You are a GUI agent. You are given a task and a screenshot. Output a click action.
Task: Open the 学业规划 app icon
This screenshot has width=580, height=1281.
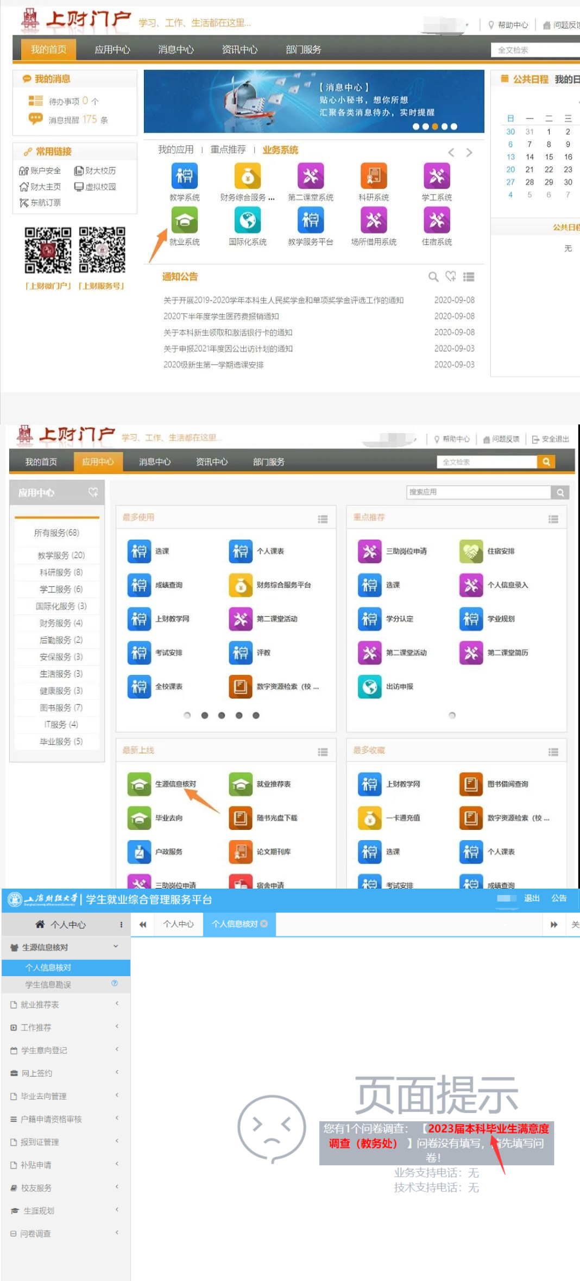471,619
